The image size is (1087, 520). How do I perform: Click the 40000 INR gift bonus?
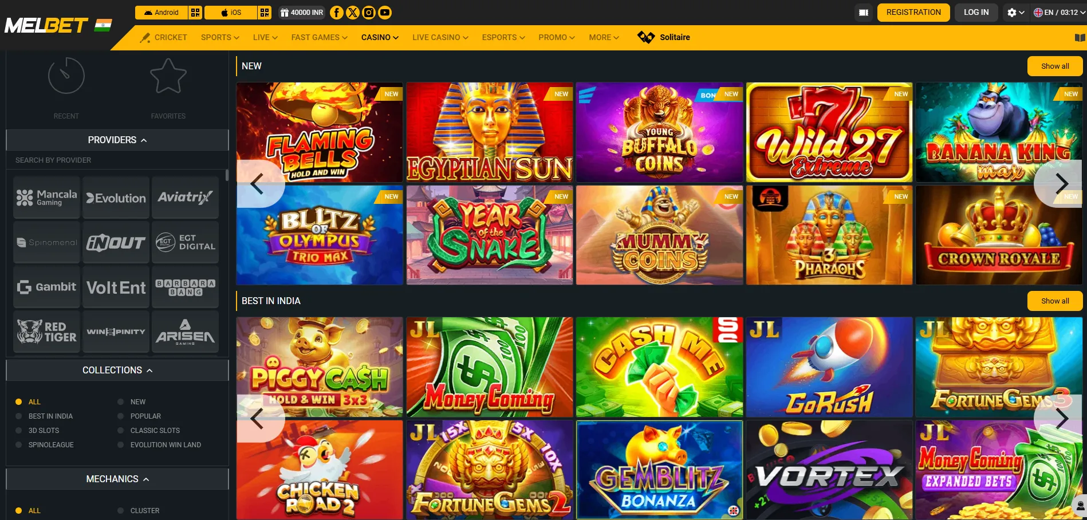point(302,13)
